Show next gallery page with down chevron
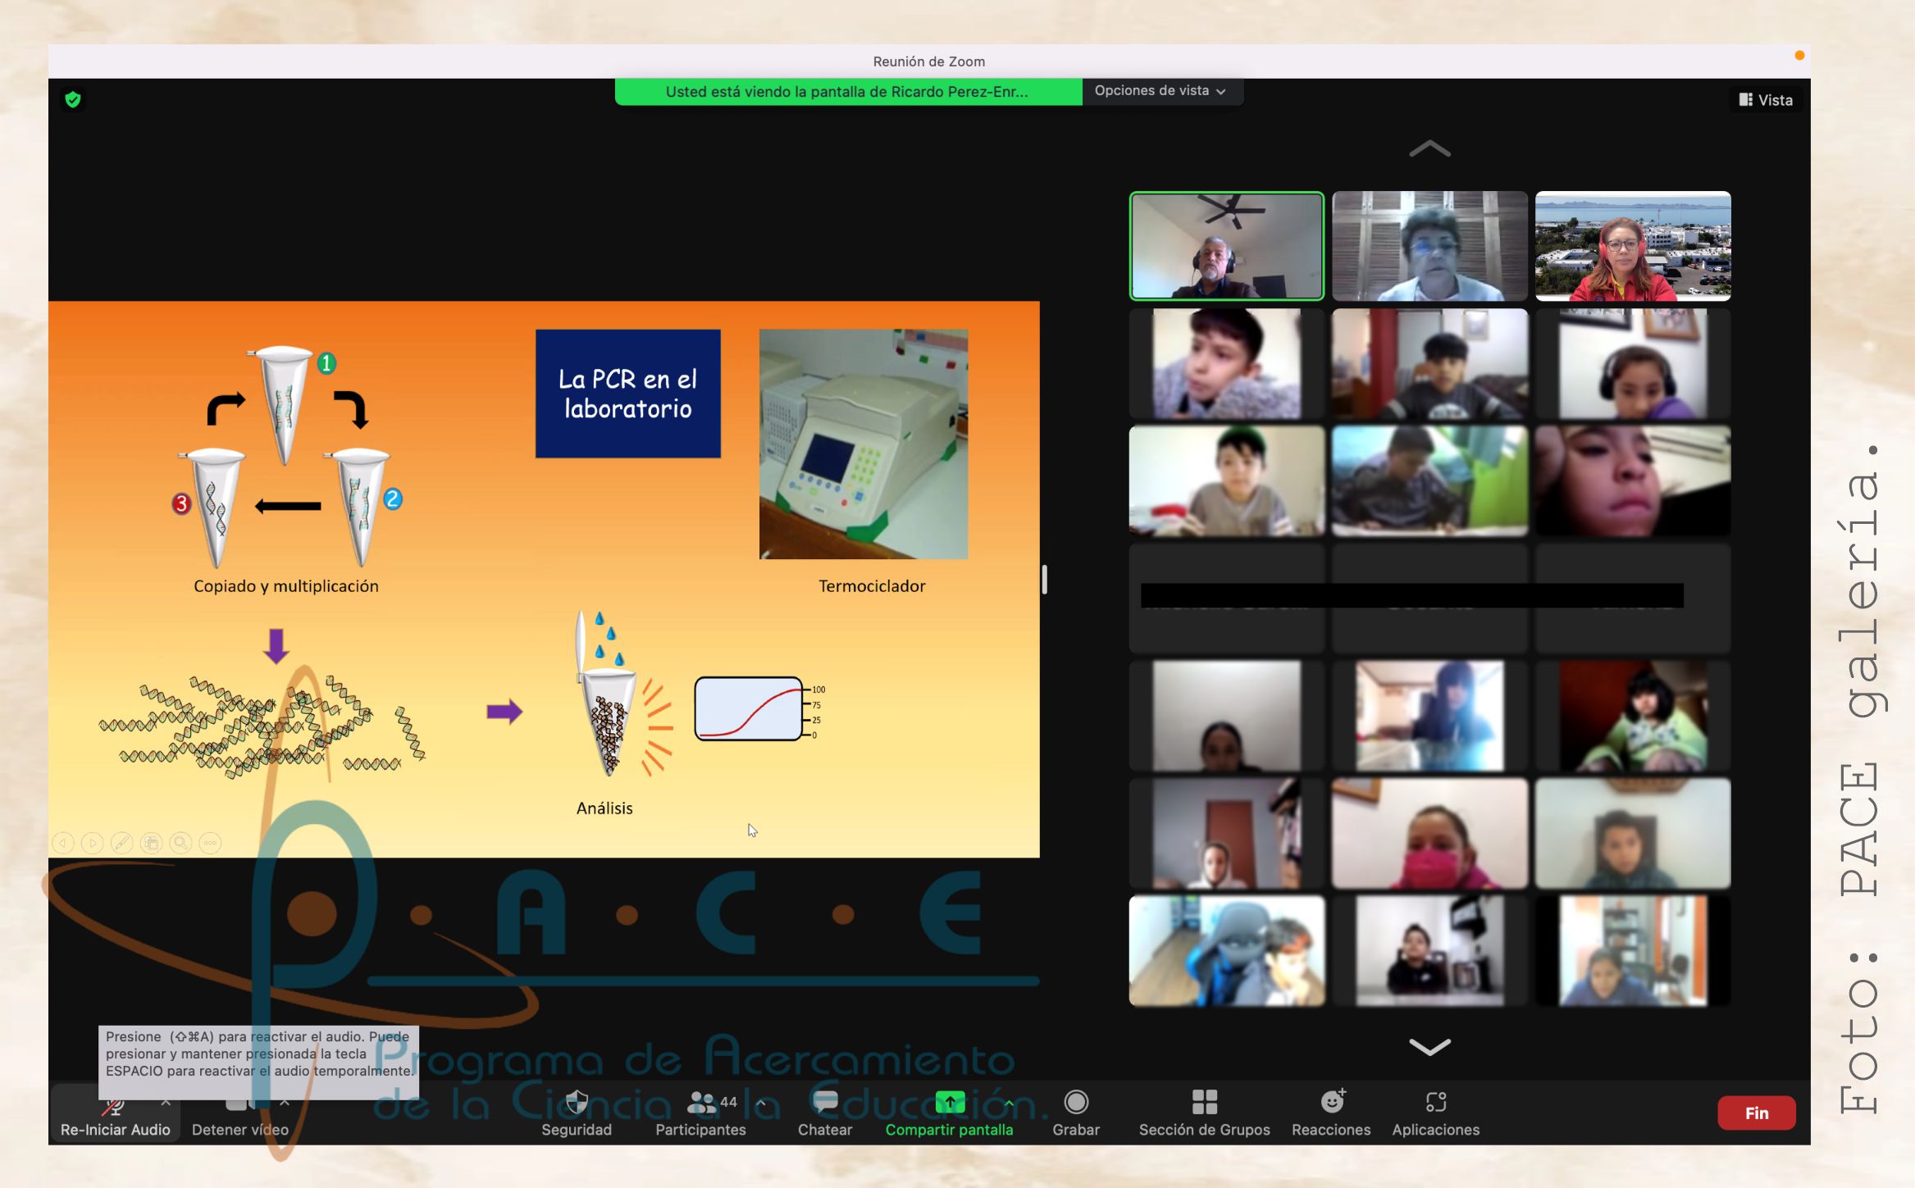This screenshot has width=1915, height=1188. pyautogui.click(x=1429, y=1047)
